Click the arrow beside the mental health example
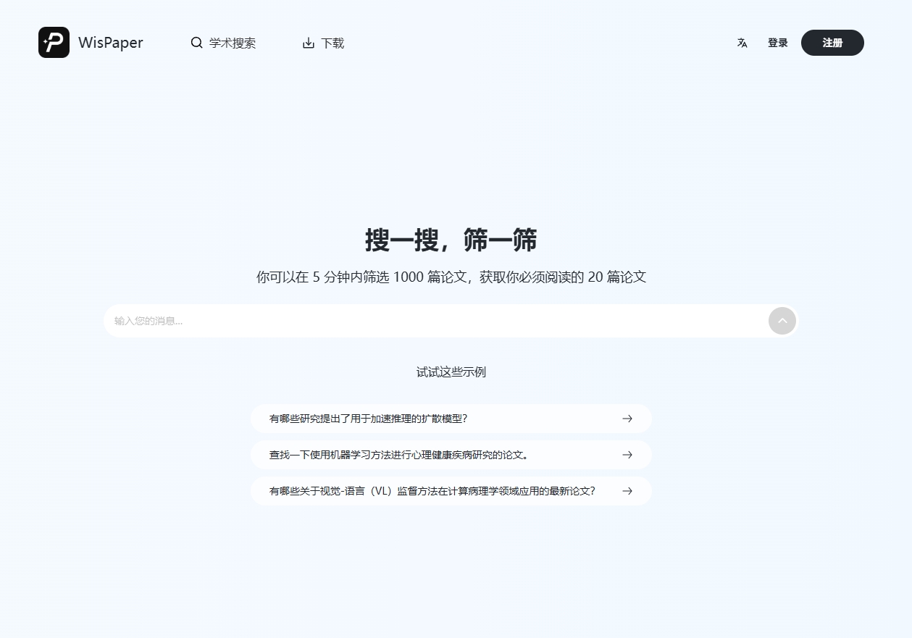 (x=627, y=455)
